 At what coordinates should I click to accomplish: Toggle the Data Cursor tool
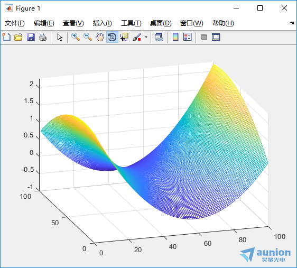[124, 37]
